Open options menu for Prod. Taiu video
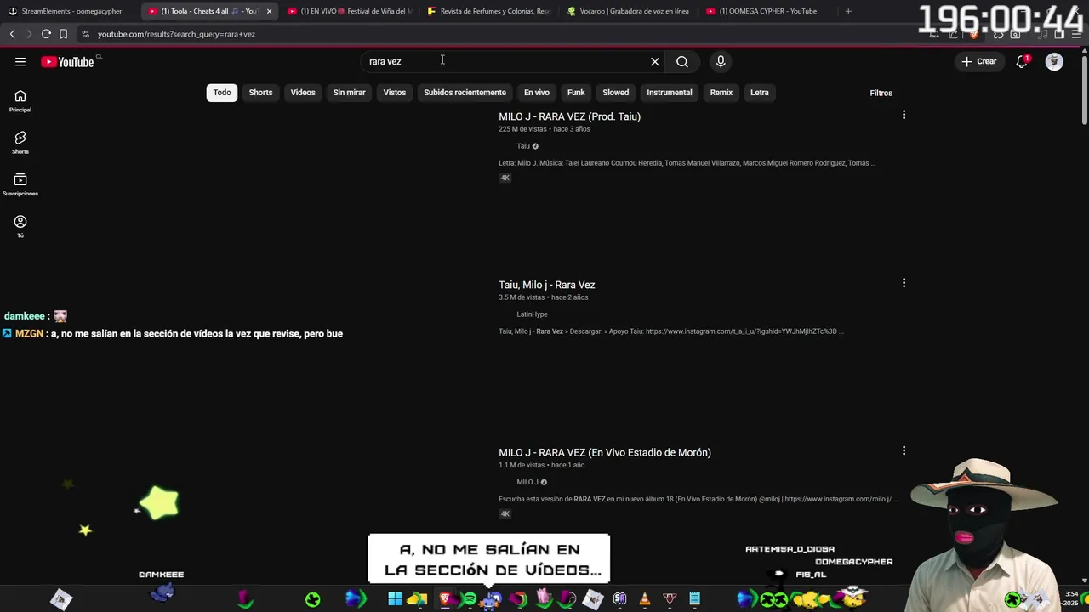The image size is (1089, 612). (904, 115)
